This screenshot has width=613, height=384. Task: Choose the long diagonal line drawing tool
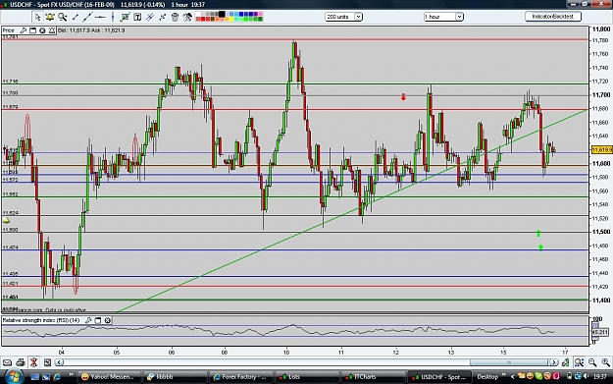click(87, 17)
